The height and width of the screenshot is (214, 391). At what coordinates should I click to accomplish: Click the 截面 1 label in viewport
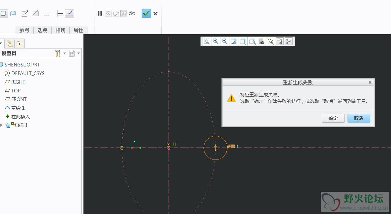click(233, 147)
